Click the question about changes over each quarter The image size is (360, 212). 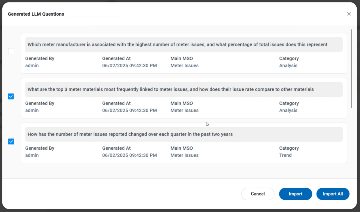pos(130,134)
